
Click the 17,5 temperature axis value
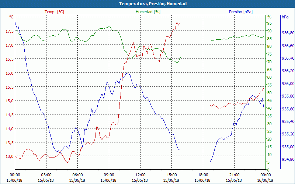point(10,31)
